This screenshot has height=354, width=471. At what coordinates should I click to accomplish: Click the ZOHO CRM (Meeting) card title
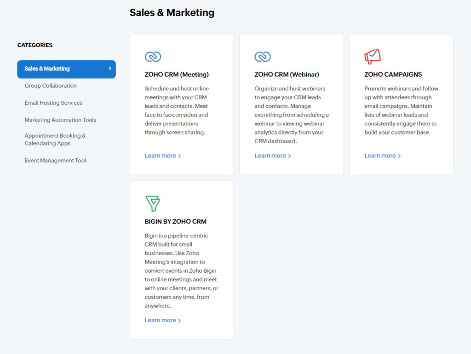pos(177,74)
